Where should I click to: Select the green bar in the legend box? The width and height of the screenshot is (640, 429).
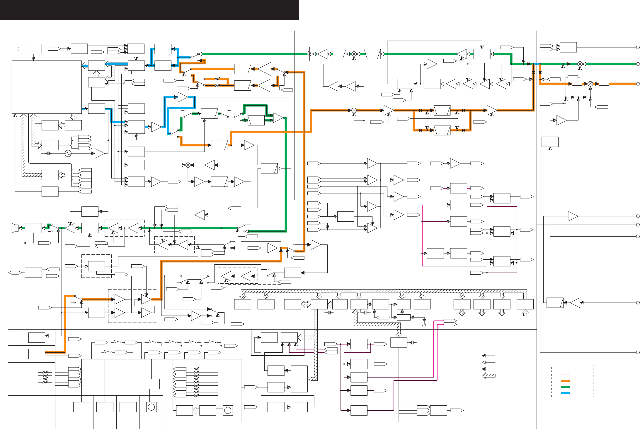(x=565, y=387)
